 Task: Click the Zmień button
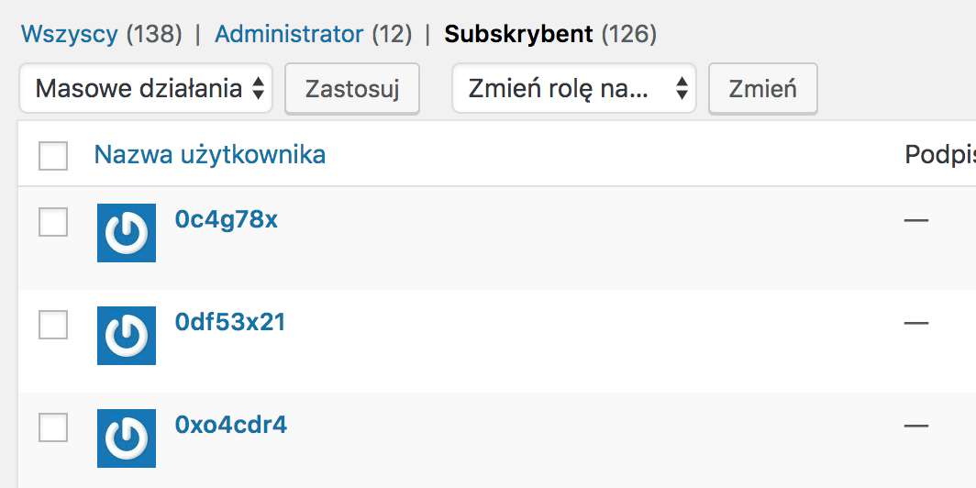763,88
